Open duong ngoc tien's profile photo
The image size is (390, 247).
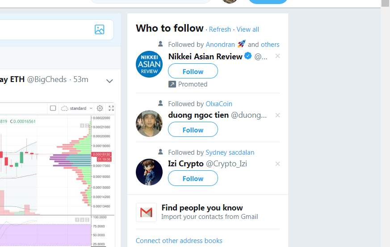(x=149, y=123)
